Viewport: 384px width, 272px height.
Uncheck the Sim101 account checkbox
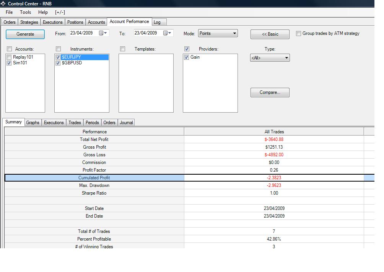[9, 63]
